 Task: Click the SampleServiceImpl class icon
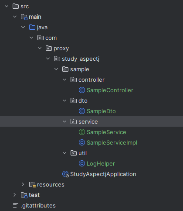coord(82,142)
